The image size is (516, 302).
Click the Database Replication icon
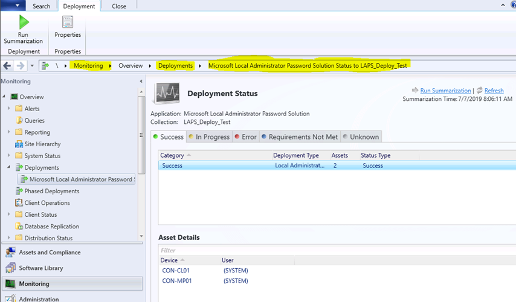coord(19,226)
